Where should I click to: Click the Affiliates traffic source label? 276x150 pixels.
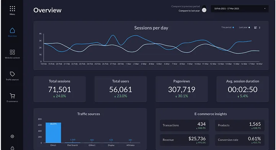pyautogui.click(x=131, y=145)
